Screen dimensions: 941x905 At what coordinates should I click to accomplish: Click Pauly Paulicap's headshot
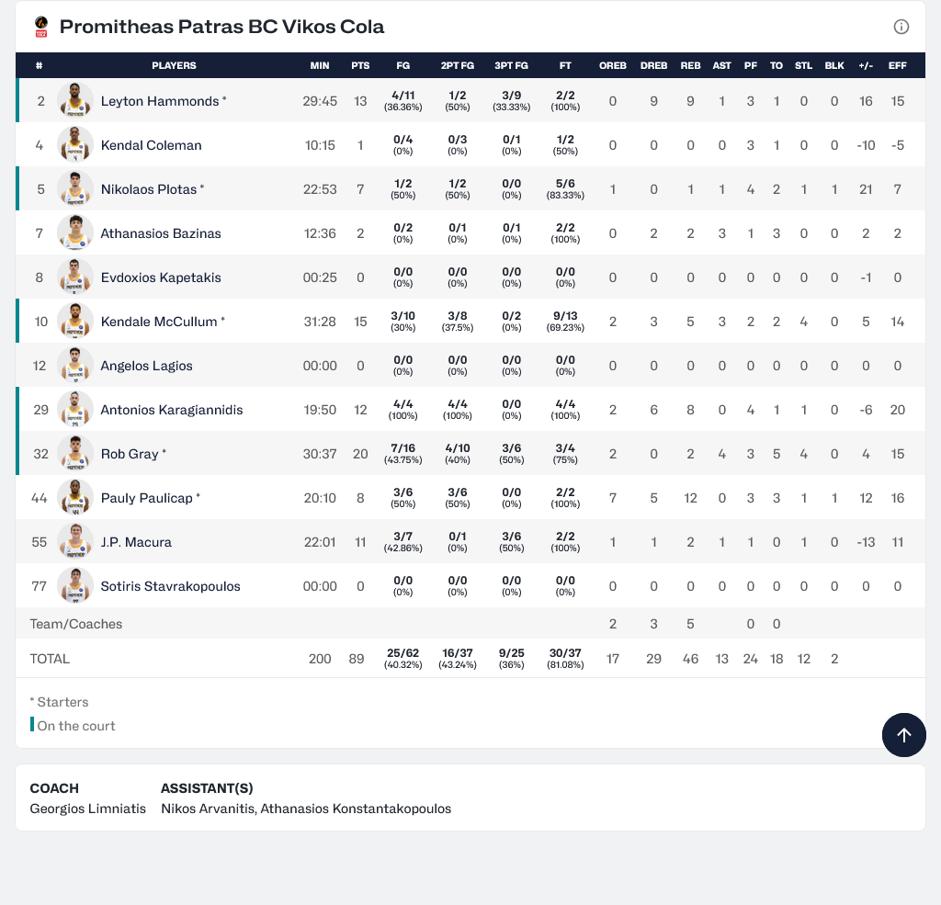pos(74,498)
